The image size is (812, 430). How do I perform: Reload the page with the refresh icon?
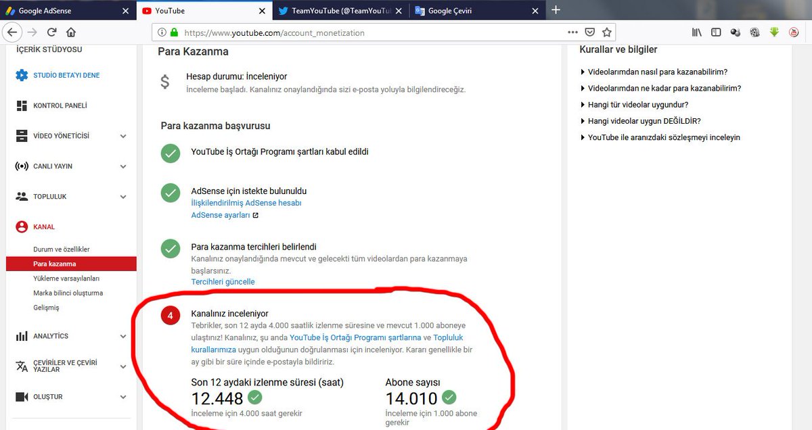pos(51,32)
